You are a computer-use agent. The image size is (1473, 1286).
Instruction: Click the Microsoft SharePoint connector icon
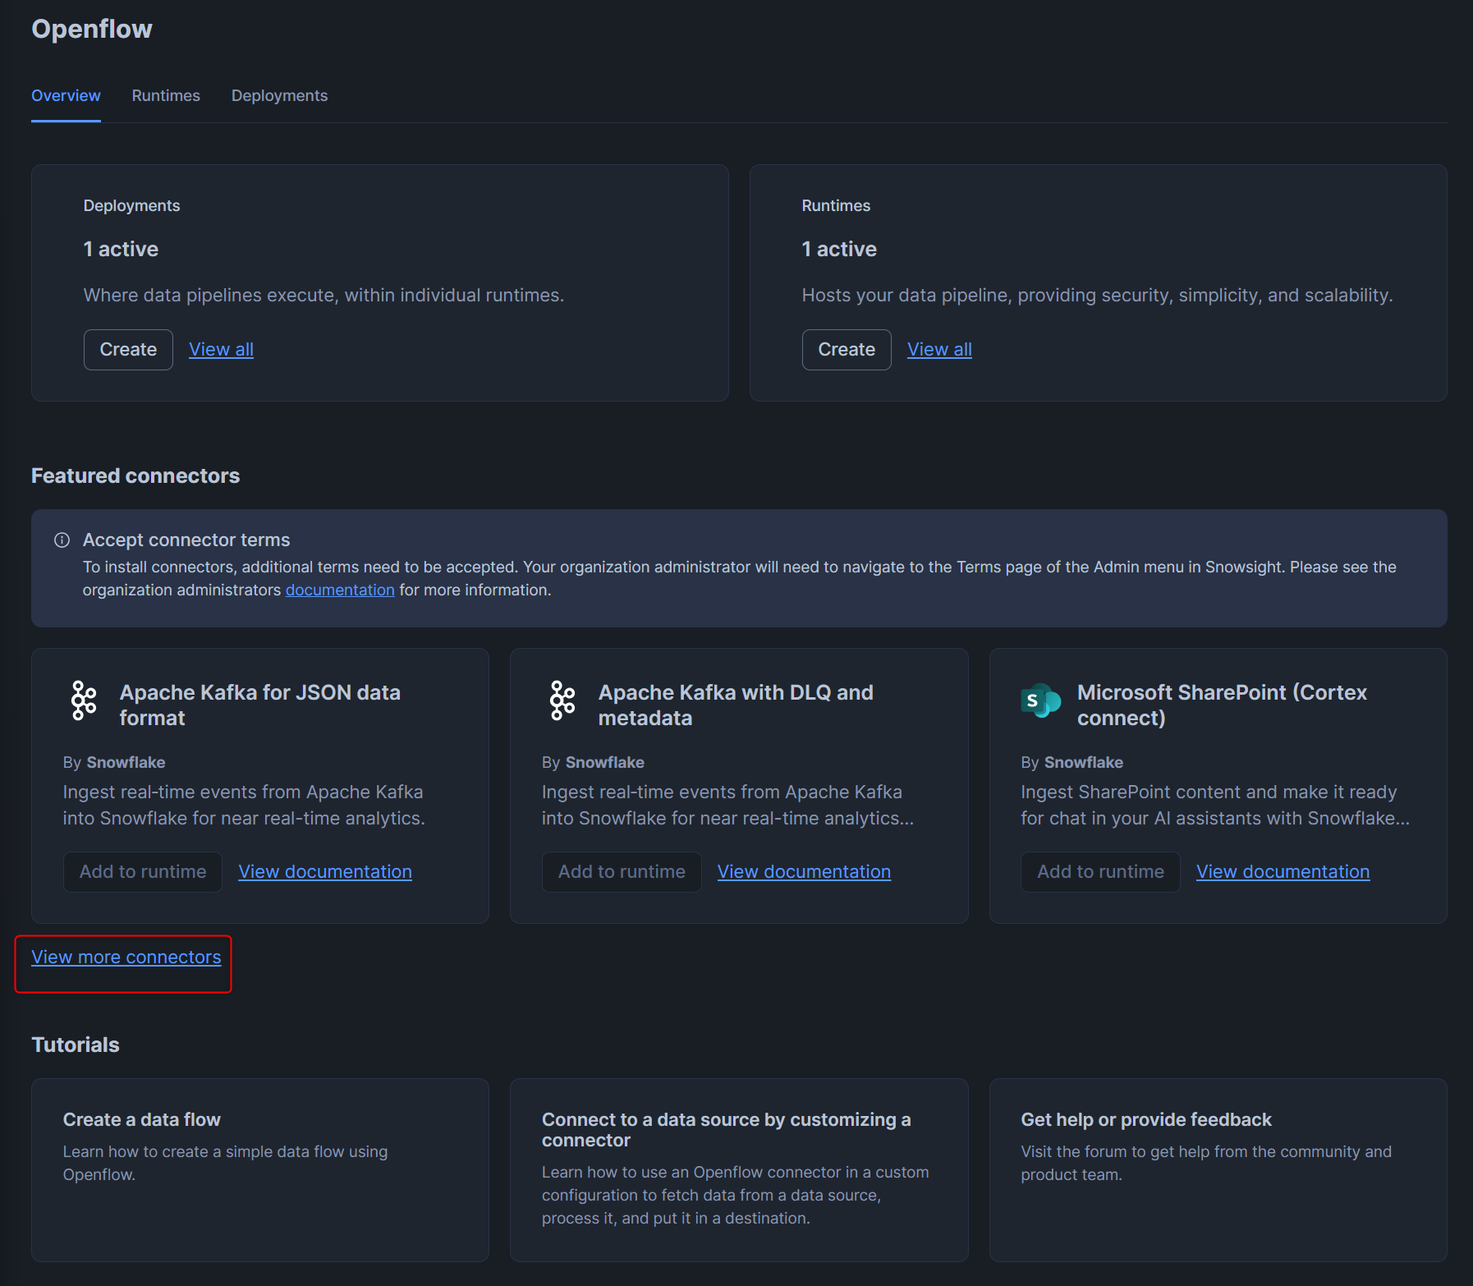[1040, 700]
